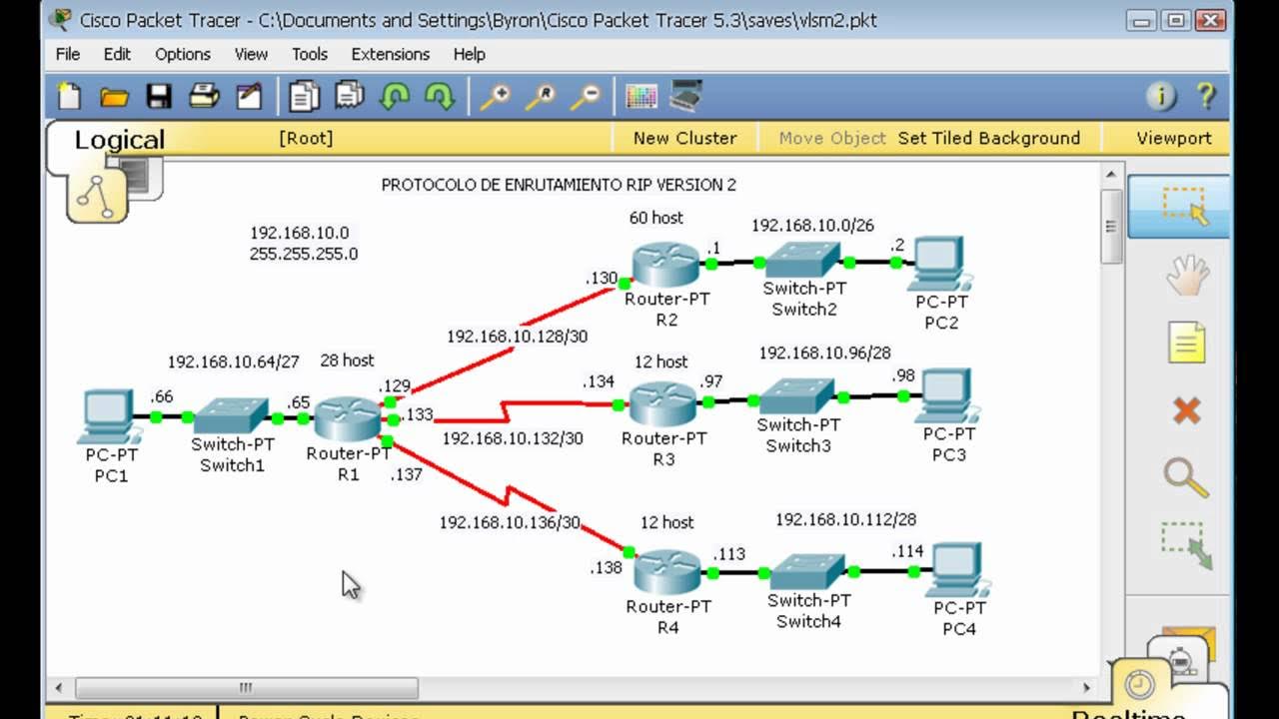Select Switch1 device icon

(231, 416)
